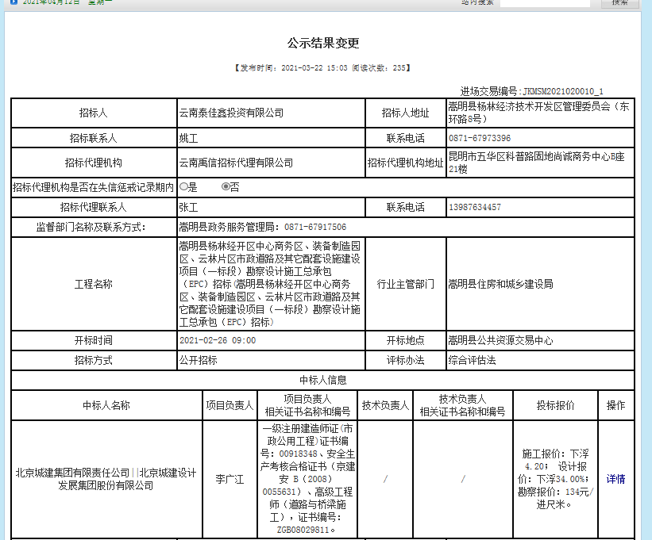Click the 中标人名称 column header
Image resolution: width=652 pixels, height=540 pixels.
pos(106,405)
